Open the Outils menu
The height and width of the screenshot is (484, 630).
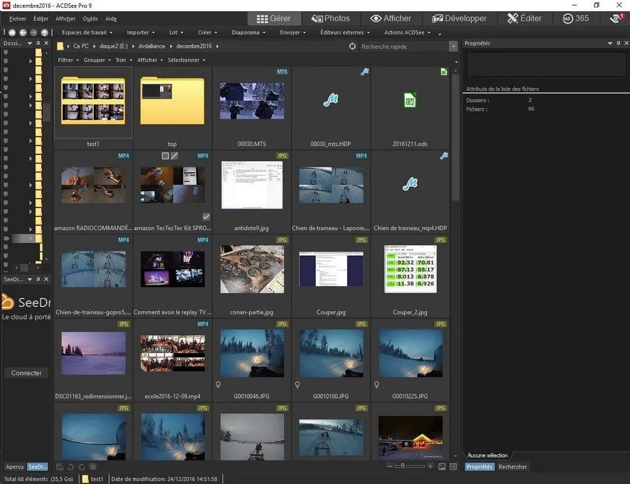coord(90,19)
